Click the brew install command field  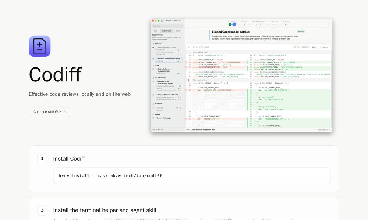[x=192, y=176]
